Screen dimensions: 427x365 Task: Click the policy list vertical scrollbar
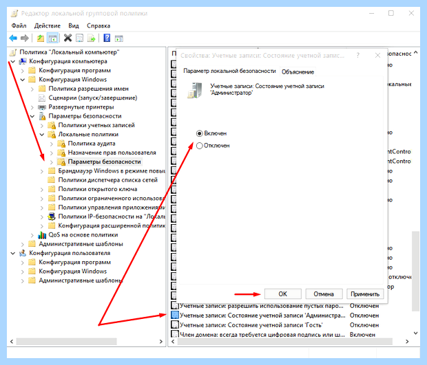415,271
